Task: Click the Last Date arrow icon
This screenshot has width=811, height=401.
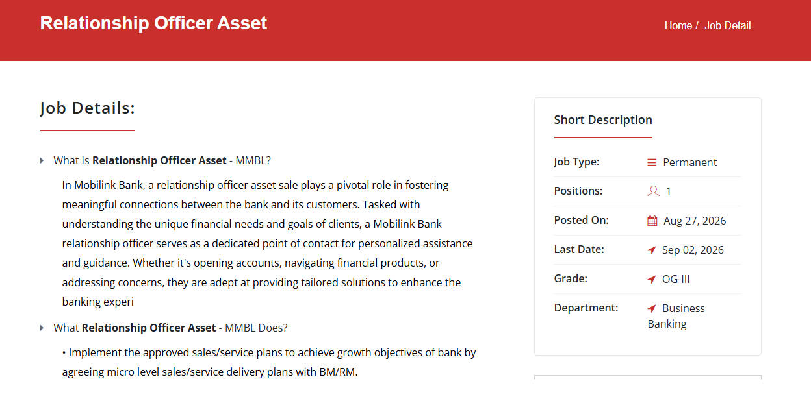Action: coord(652,250)
